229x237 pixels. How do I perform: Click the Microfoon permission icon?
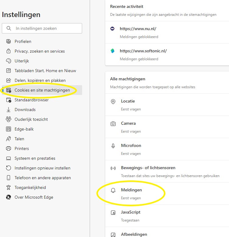(113, 146)
